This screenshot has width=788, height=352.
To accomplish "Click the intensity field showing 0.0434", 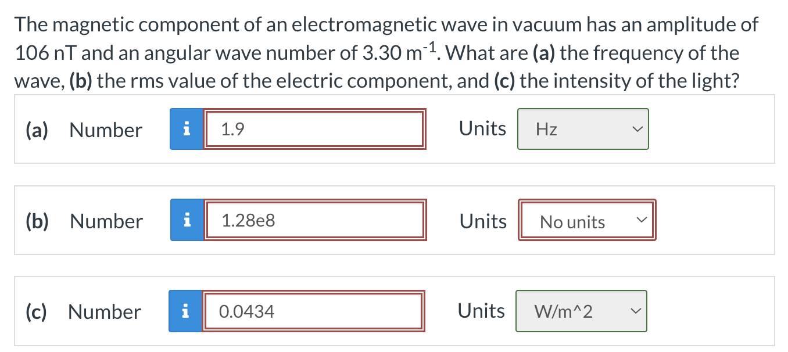I will (314, 311).
